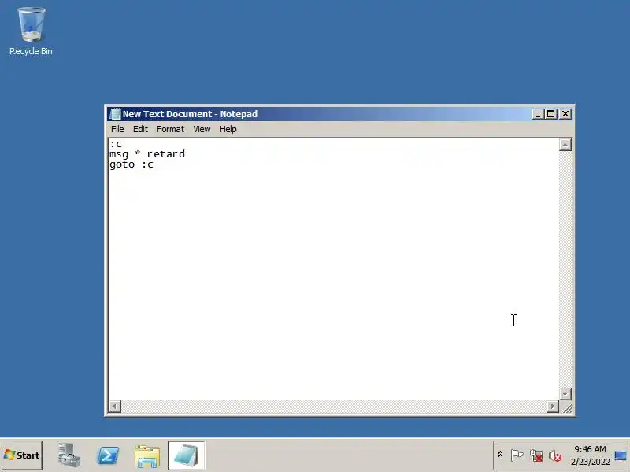Minimize the Notepad window
The image size is (630, 472).
(x=538, y=114)
